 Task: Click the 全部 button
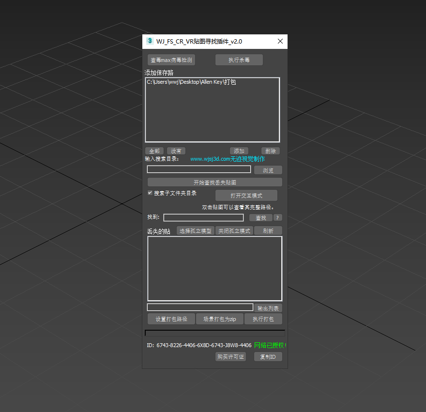154,151
